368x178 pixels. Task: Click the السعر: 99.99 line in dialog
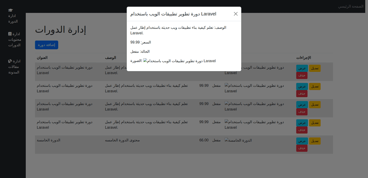[x=141, y=42]
